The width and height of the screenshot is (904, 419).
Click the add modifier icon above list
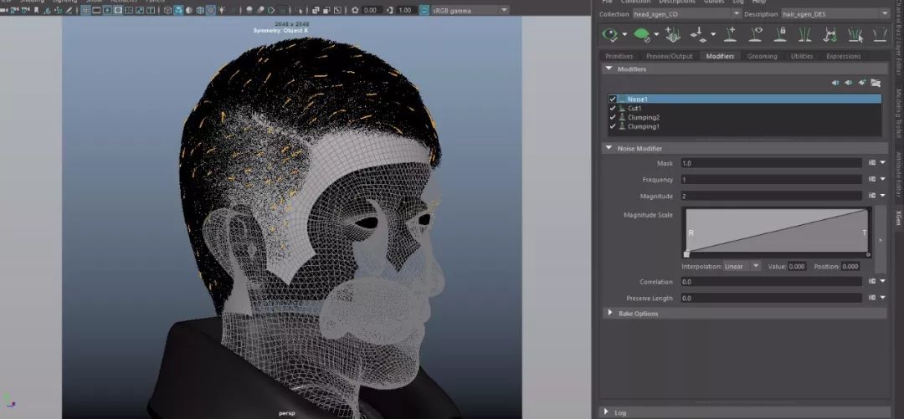click(x=862, y=83)
